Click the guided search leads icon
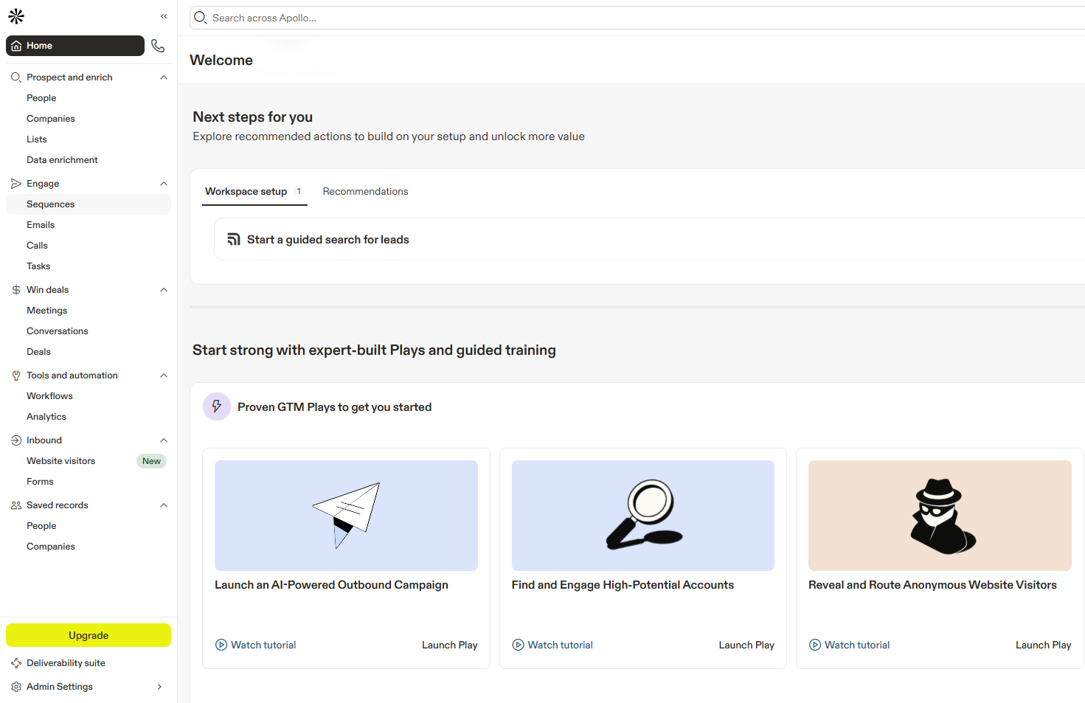The width and height of the screenshot is (1085, 703). 234,240
